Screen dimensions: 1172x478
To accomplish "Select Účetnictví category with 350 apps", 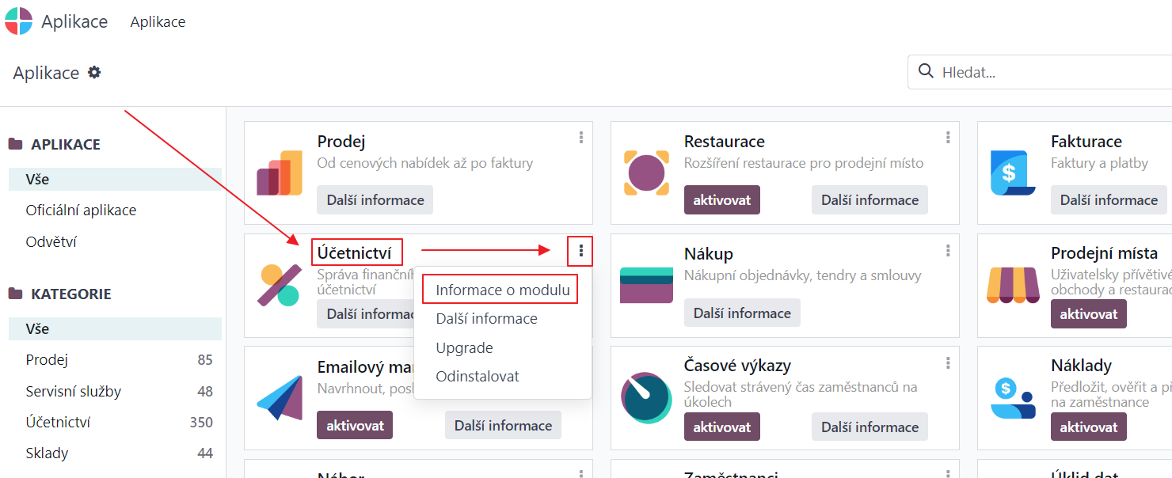I will pos(115,422).
